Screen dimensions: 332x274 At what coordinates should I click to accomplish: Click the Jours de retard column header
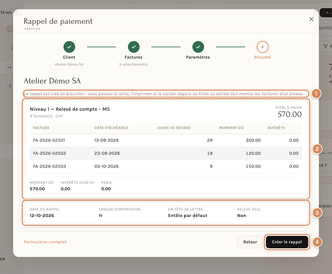[173, 128]
